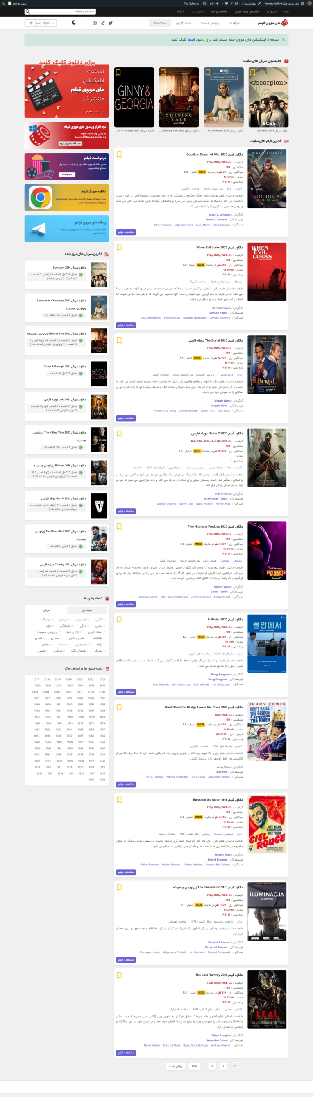Open the زیرنویس چسبیده menu item
313x1097 pixels.
[x=210, y=23]
